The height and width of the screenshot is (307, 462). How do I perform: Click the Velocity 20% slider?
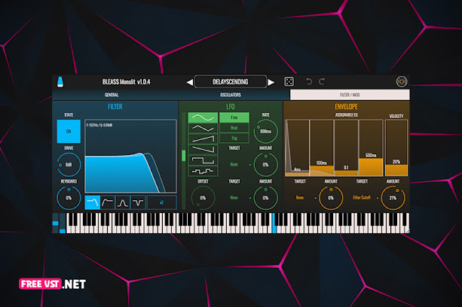(x=396, y=148)
